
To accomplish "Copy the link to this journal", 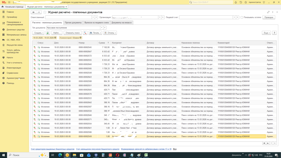I will (268, 12).
